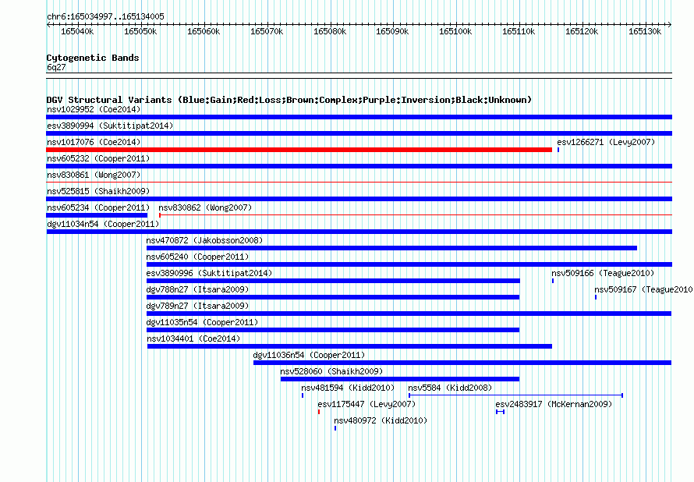The image size is (694, 482).
Task: Click the dgv11036n54 (Cooper2011) variant bar
Action: 462,363
